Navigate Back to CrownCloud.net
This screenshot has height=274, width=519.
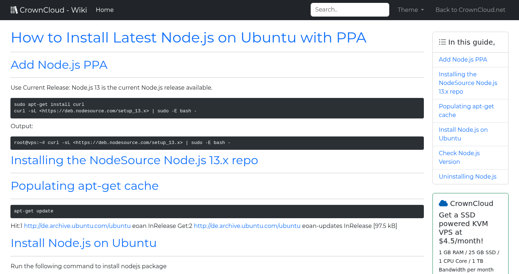coord(470,10)
